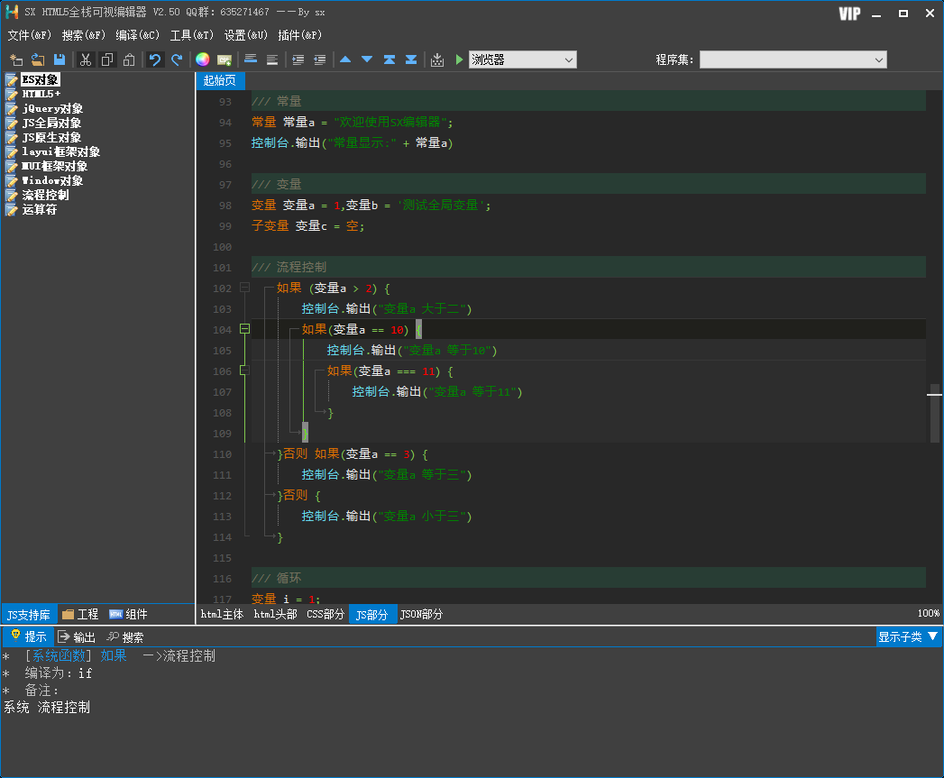Click the VIP button in title bar
This screenshot has width=944, height=778.
point(848,14)
